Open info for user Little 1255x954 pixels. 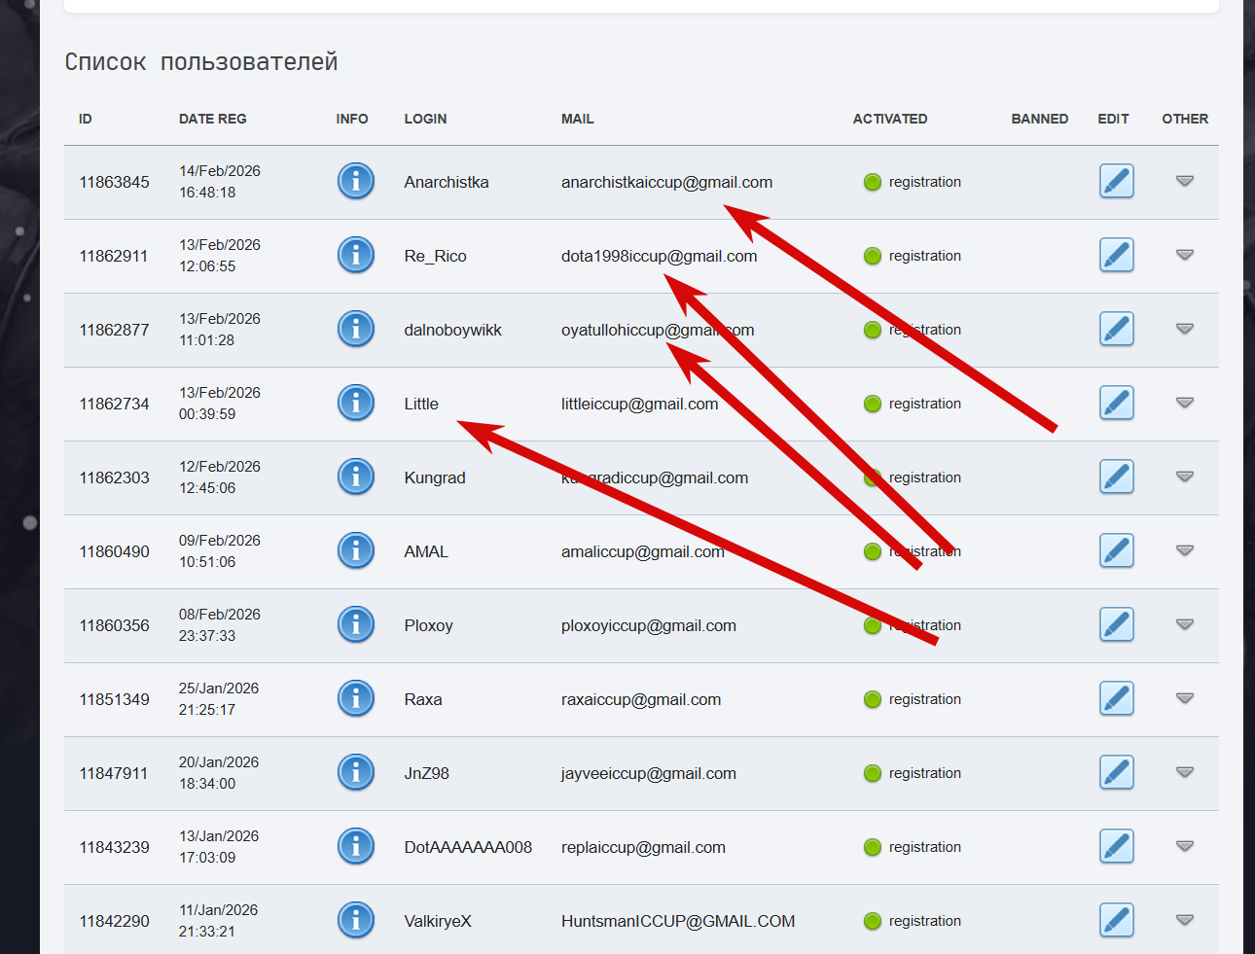[356, 403]
